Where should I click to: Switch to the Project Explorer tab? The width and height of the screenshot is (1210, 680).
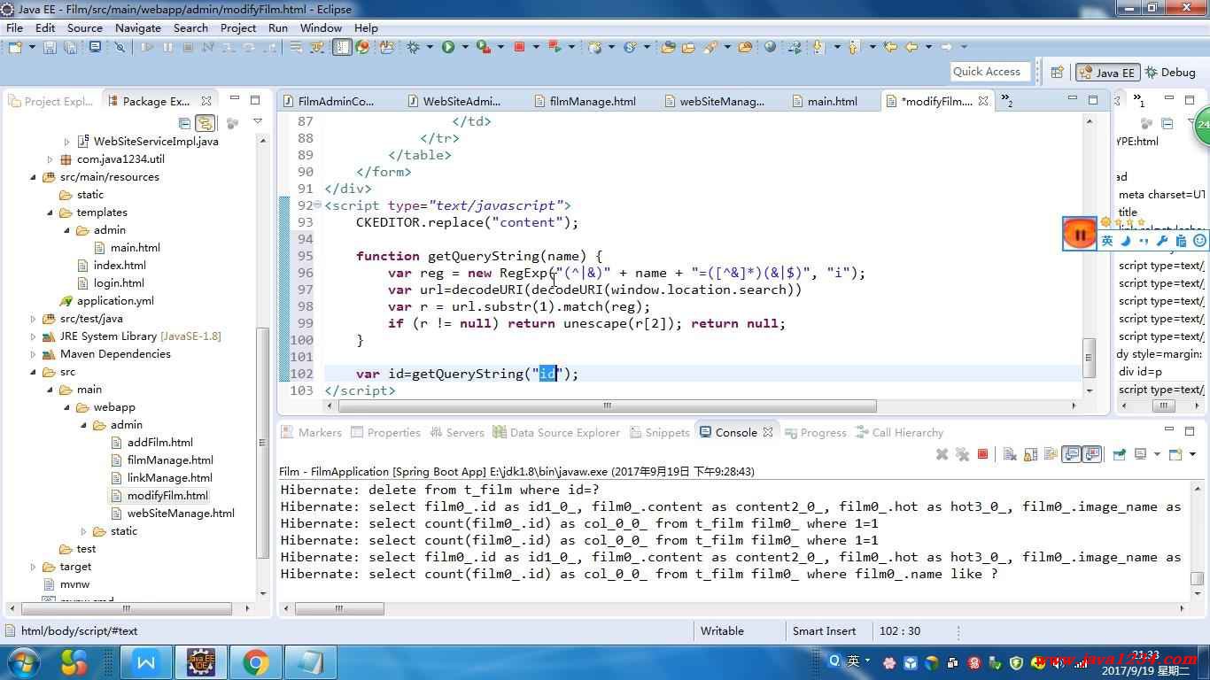coord(51,101)
